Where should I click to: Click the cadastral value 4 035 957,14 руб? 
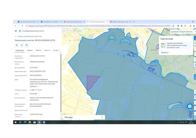pos(36,114)
